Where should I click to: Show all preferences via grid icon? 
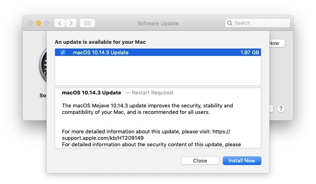click(x=88, y=23)
